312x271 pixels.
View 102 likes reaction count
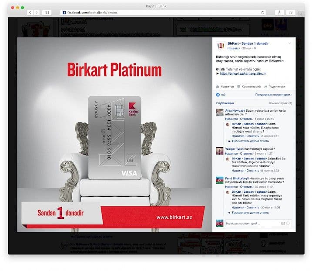[221, 95]
